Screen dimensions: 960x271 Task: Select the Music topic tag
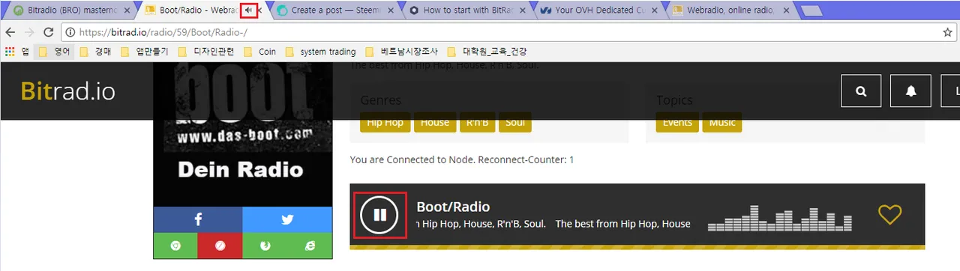pos(722,123)
